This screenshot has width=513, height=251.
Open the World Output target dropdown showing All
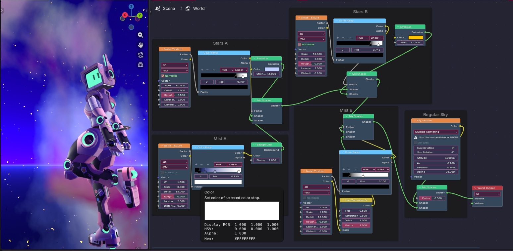click(487, 194)
